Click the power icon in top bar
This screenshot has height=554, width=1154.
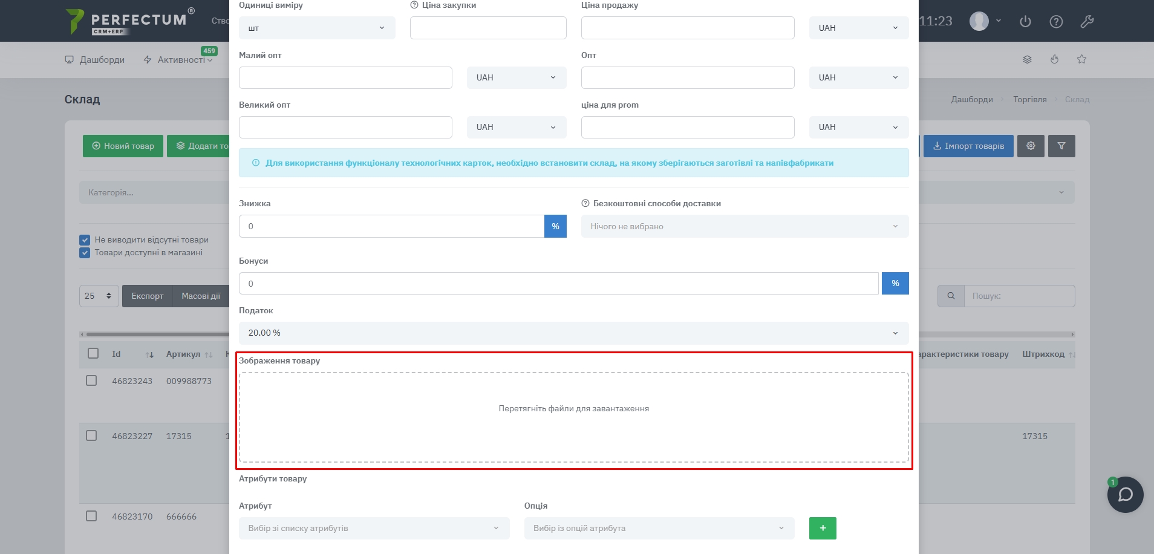(1025, 22)
